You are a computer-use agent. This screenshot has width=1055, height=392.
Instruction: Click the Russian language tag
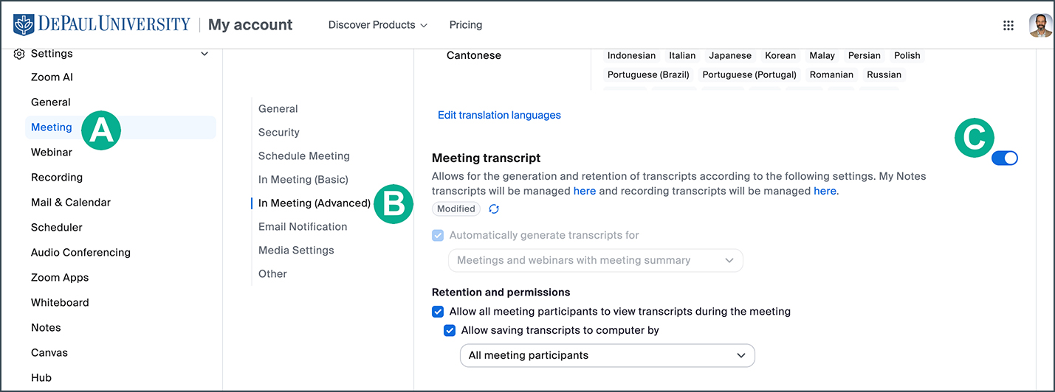884,74
